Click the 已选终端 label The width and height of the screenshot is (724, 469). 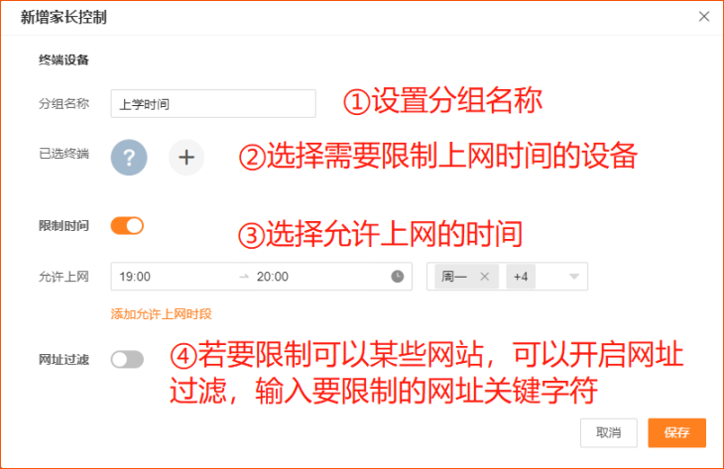(63, 154)
